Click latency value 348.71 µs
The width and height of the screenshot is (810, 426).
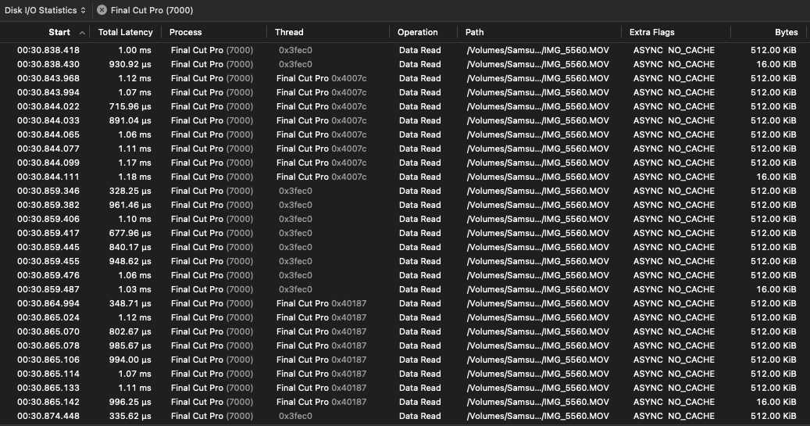(130, 303)
